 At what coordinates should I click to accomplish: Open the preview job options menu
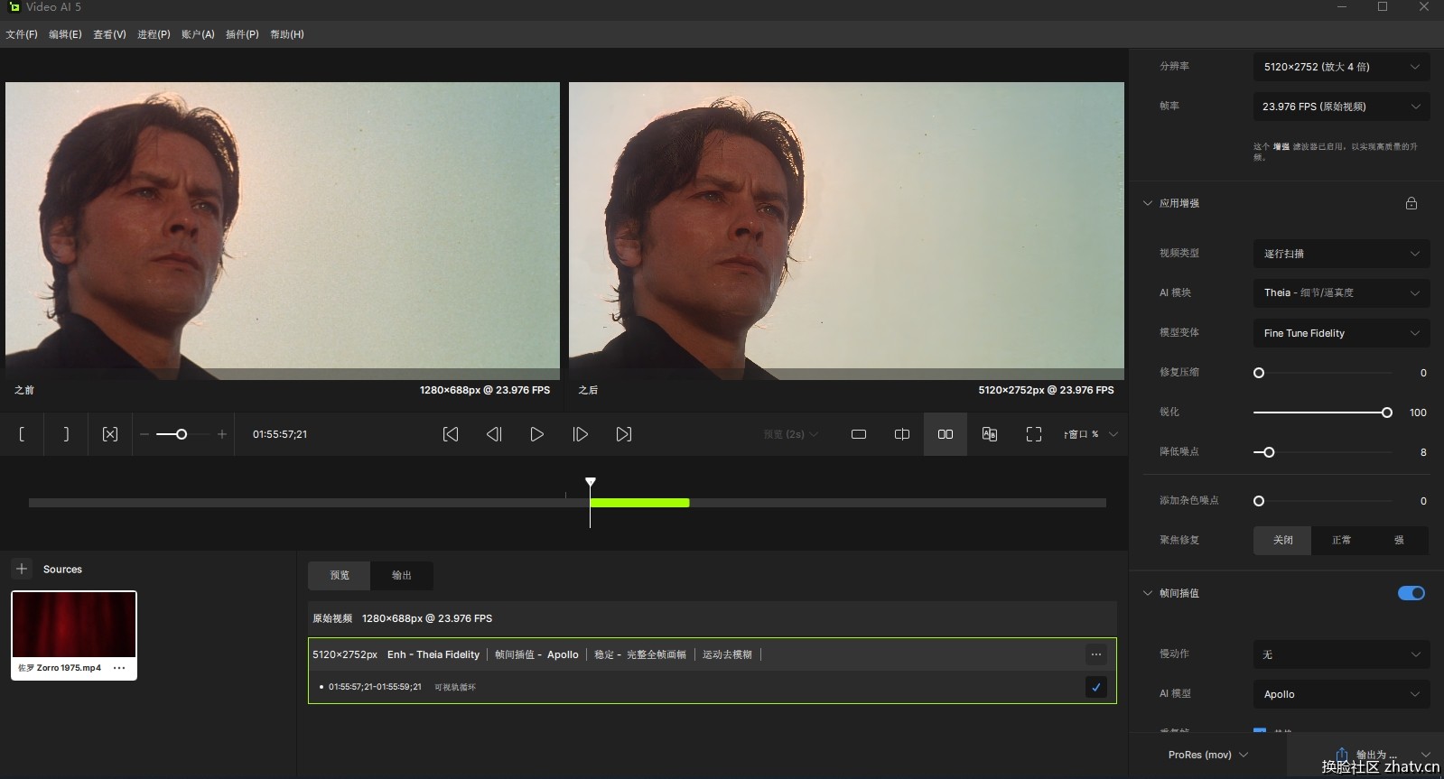coord(1096,654)
